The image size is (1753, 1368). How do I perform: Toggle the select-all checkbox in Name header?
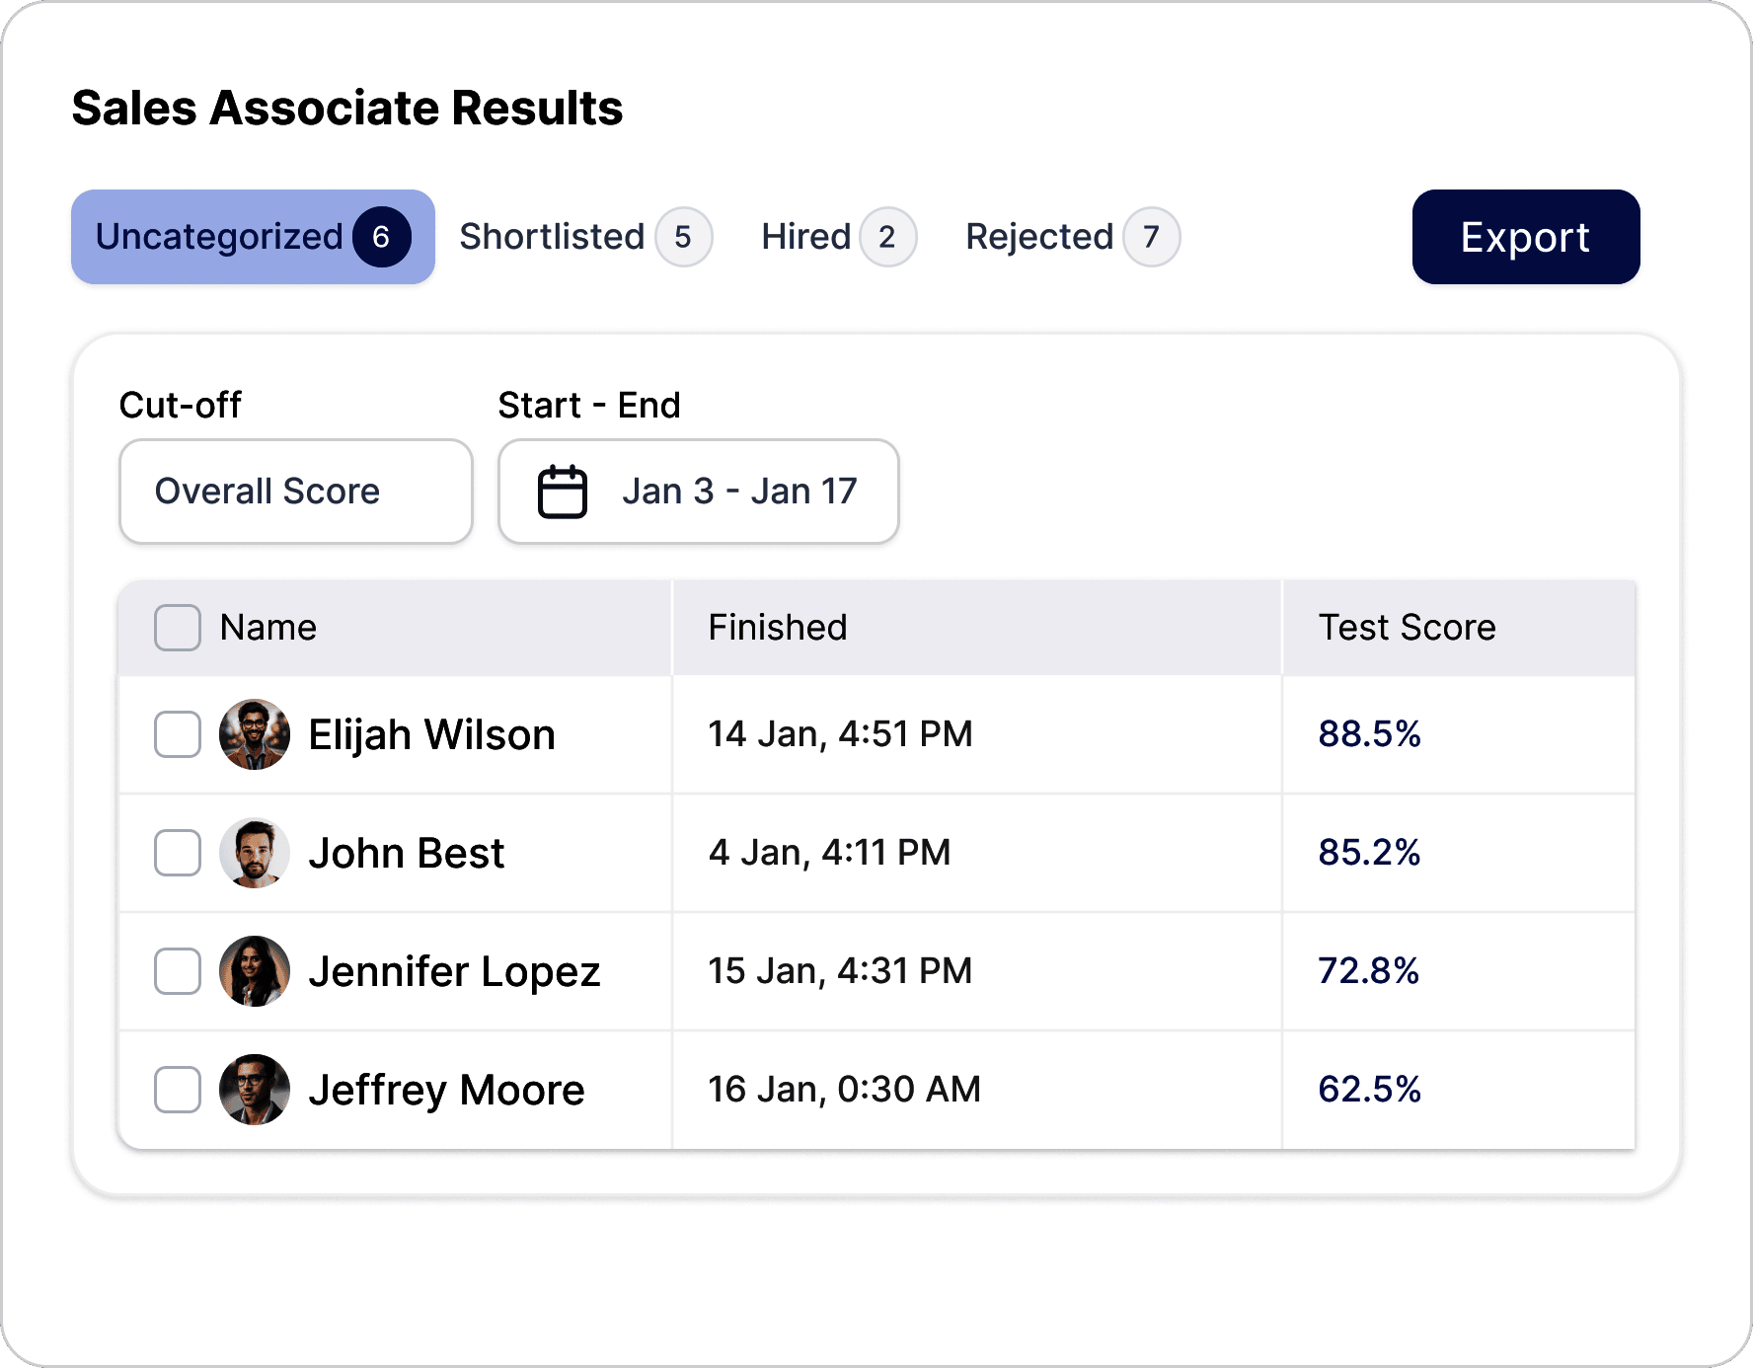pyautogui.click(x=178, y=628)
